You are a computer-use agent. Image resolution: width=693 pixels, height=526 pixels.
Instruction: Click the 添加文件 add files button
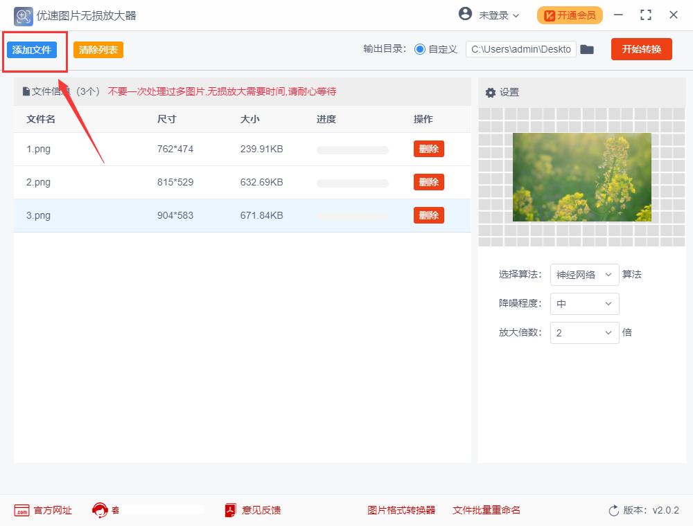(x=33, y=50)
